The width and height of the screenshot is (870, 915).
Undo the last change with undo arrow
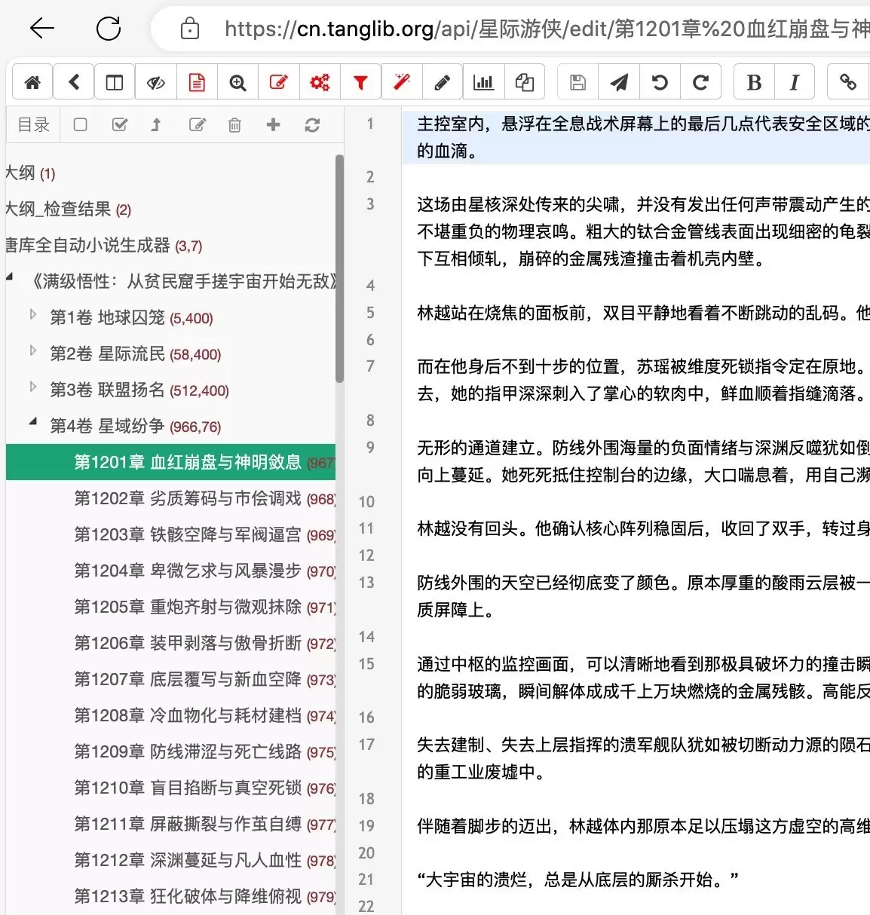[660, 81]
